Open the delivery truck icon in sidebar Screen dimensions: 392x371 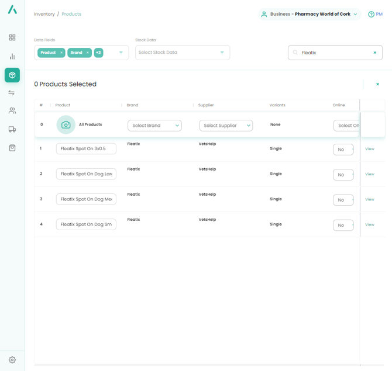pos(12,130)
